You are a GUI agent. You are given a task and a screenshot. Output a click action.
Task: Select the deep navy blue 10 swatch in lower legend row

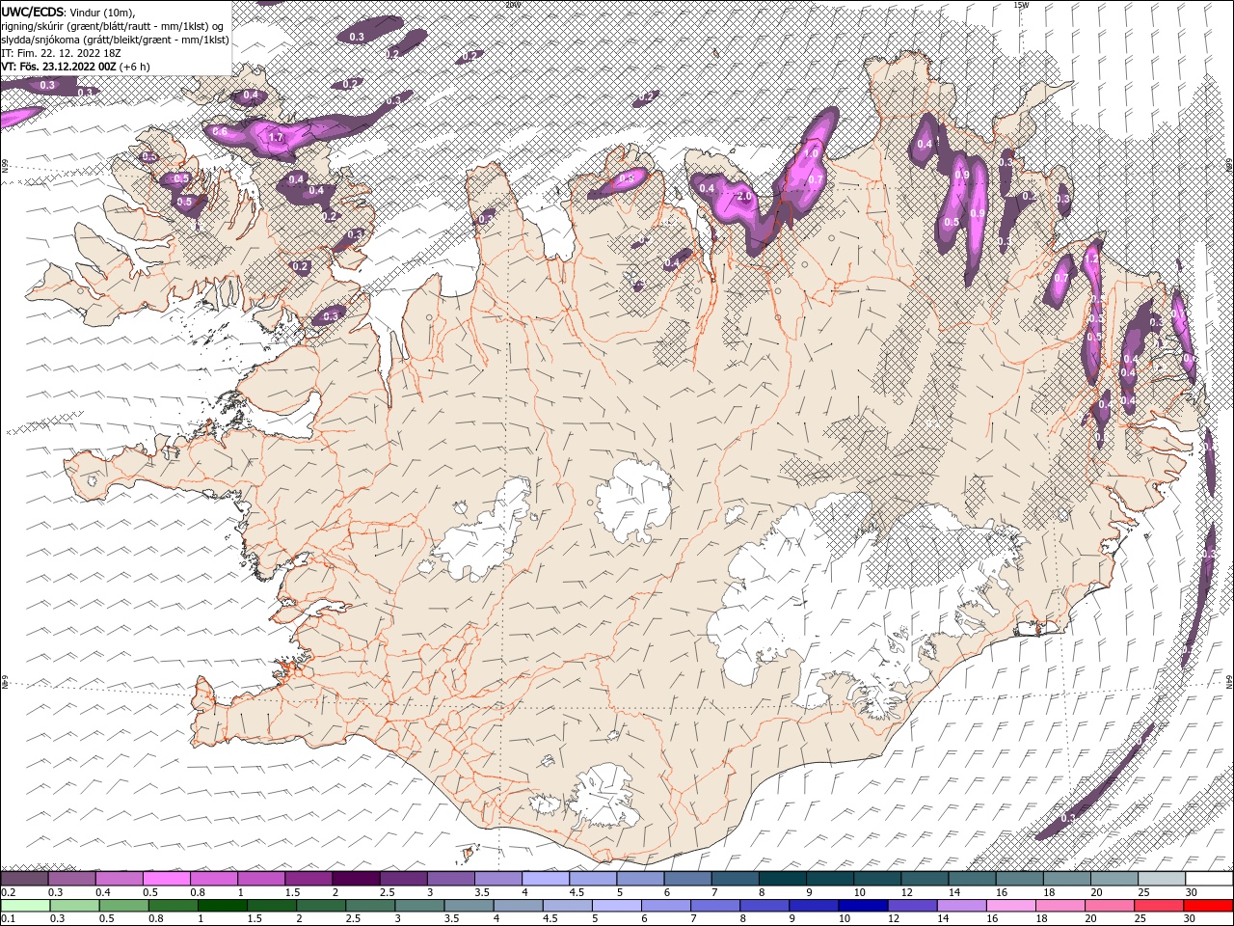[863, 906]
